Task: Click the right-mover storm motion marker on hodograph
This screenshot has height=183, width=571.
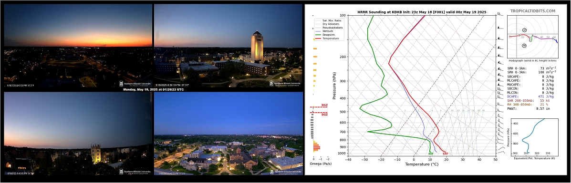Action: [525, 45]
